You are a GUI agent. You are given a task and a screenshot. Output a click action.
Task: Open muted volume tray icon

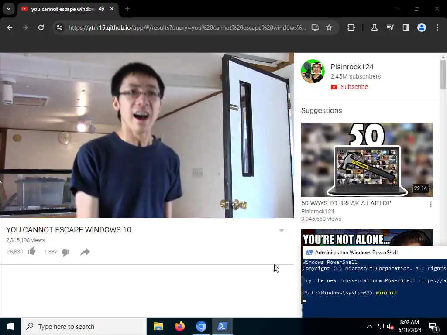(x=390, y=327)
